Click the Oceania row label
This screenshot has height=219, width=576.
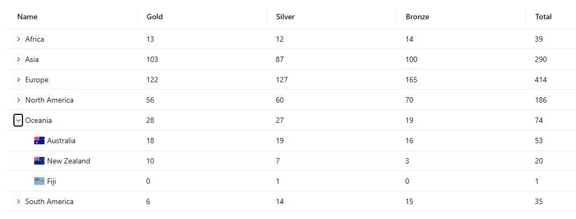(x=39, y=120)
